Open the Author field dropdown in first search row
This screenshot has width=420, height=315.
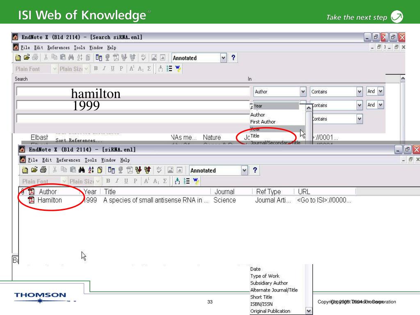[x=303, y=91]
